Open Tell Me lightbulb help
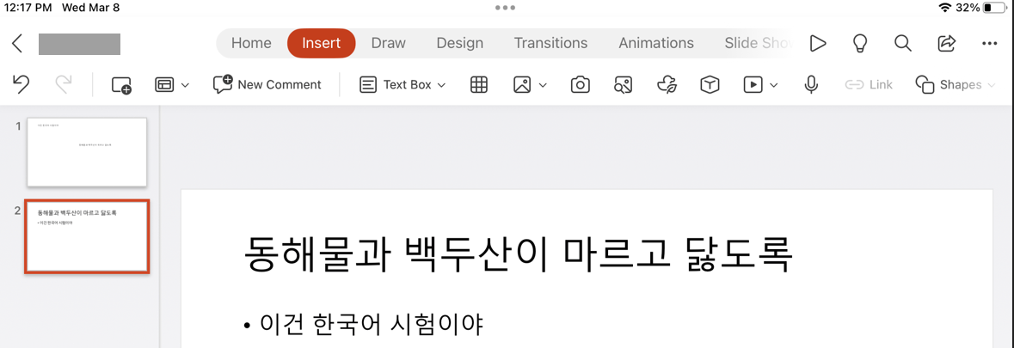The width and height of the screenshot is (1014, 348). (859, 43)
